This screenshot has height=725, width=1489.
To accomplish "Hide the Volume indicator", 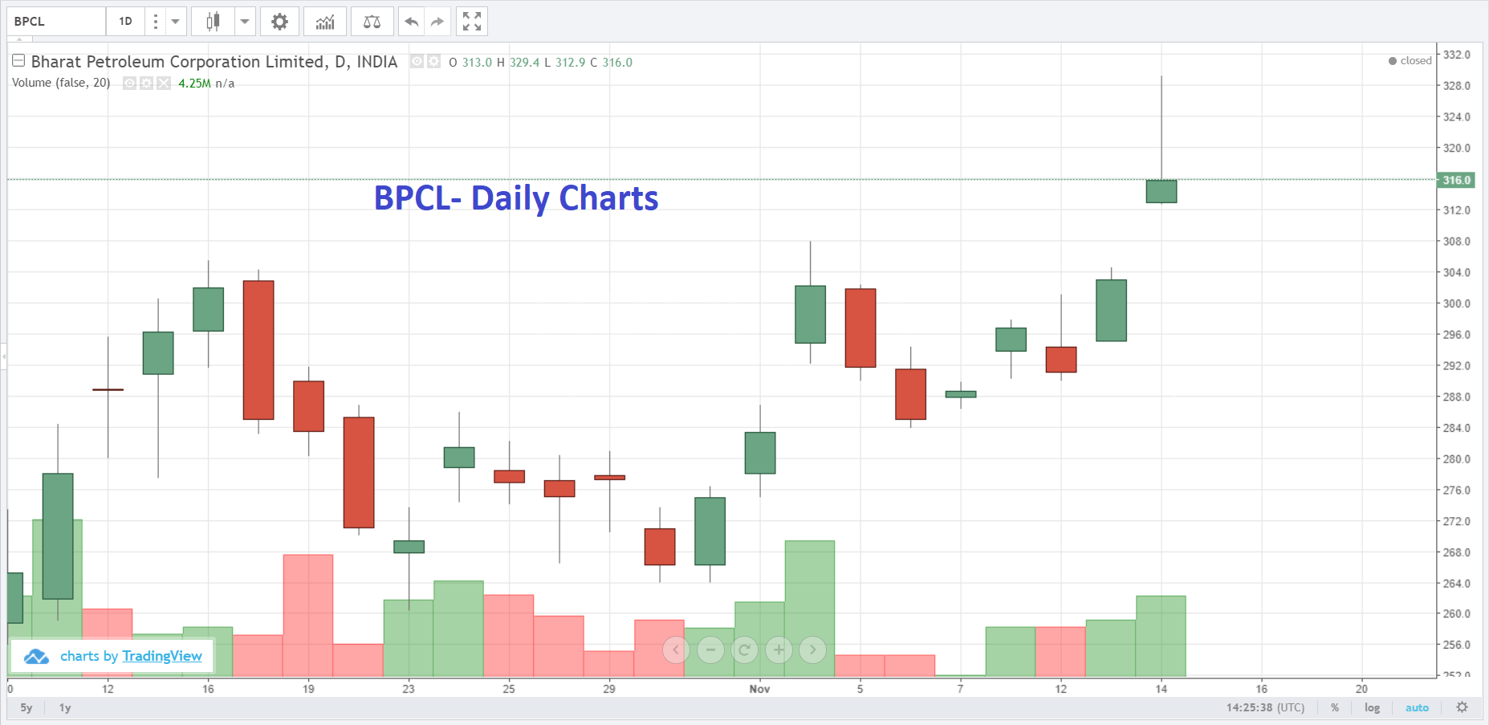I will [129, 83].
